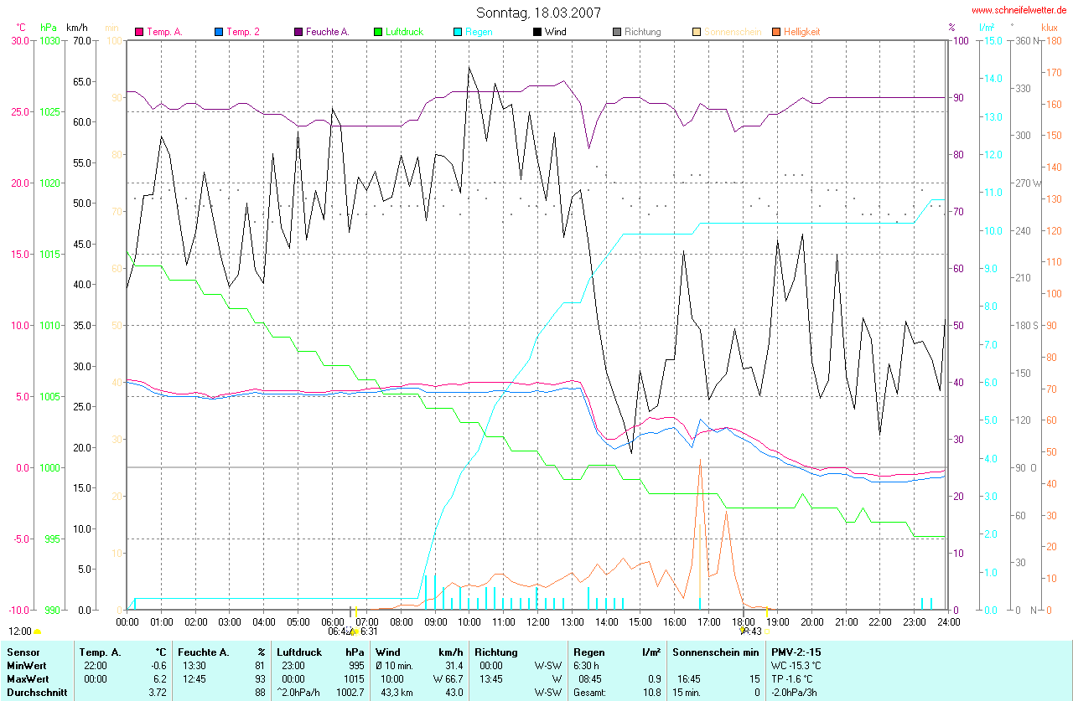Image resolution: width=1073 pixels, height=701 pixels.
Task: Click the rain time '08:45'
Action: (590, 678)
